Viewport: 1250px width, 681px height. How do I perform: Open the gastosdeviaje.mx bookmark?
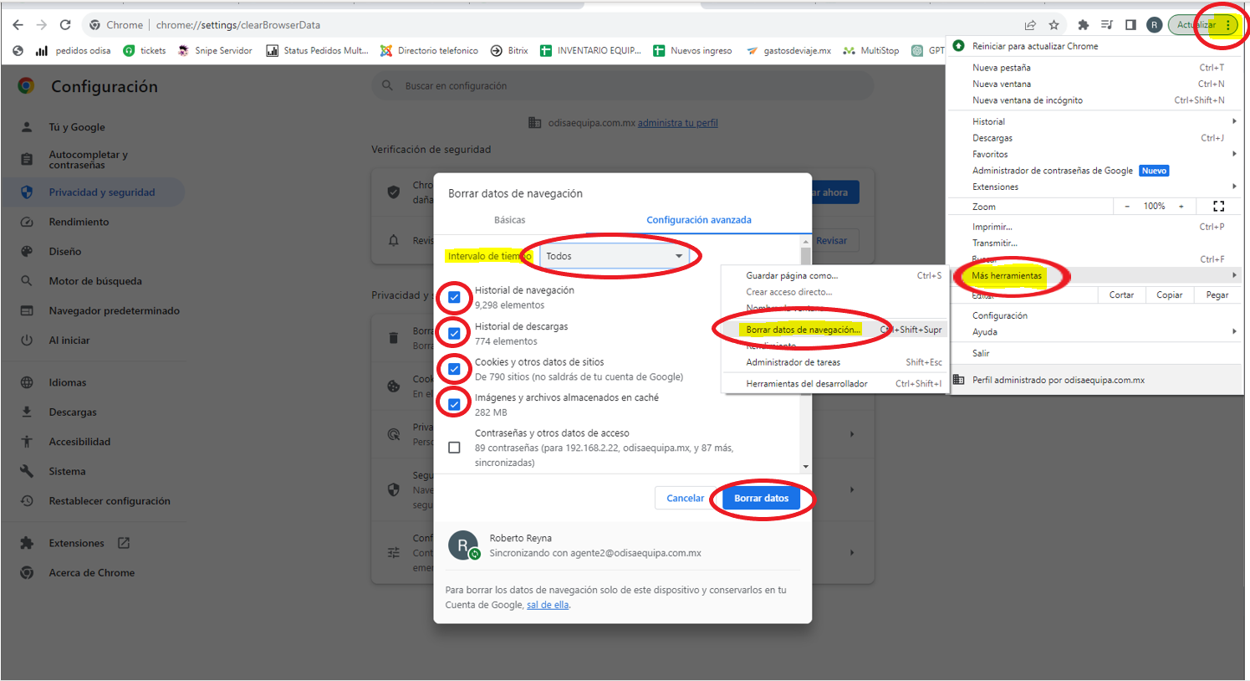click(788, 51)
